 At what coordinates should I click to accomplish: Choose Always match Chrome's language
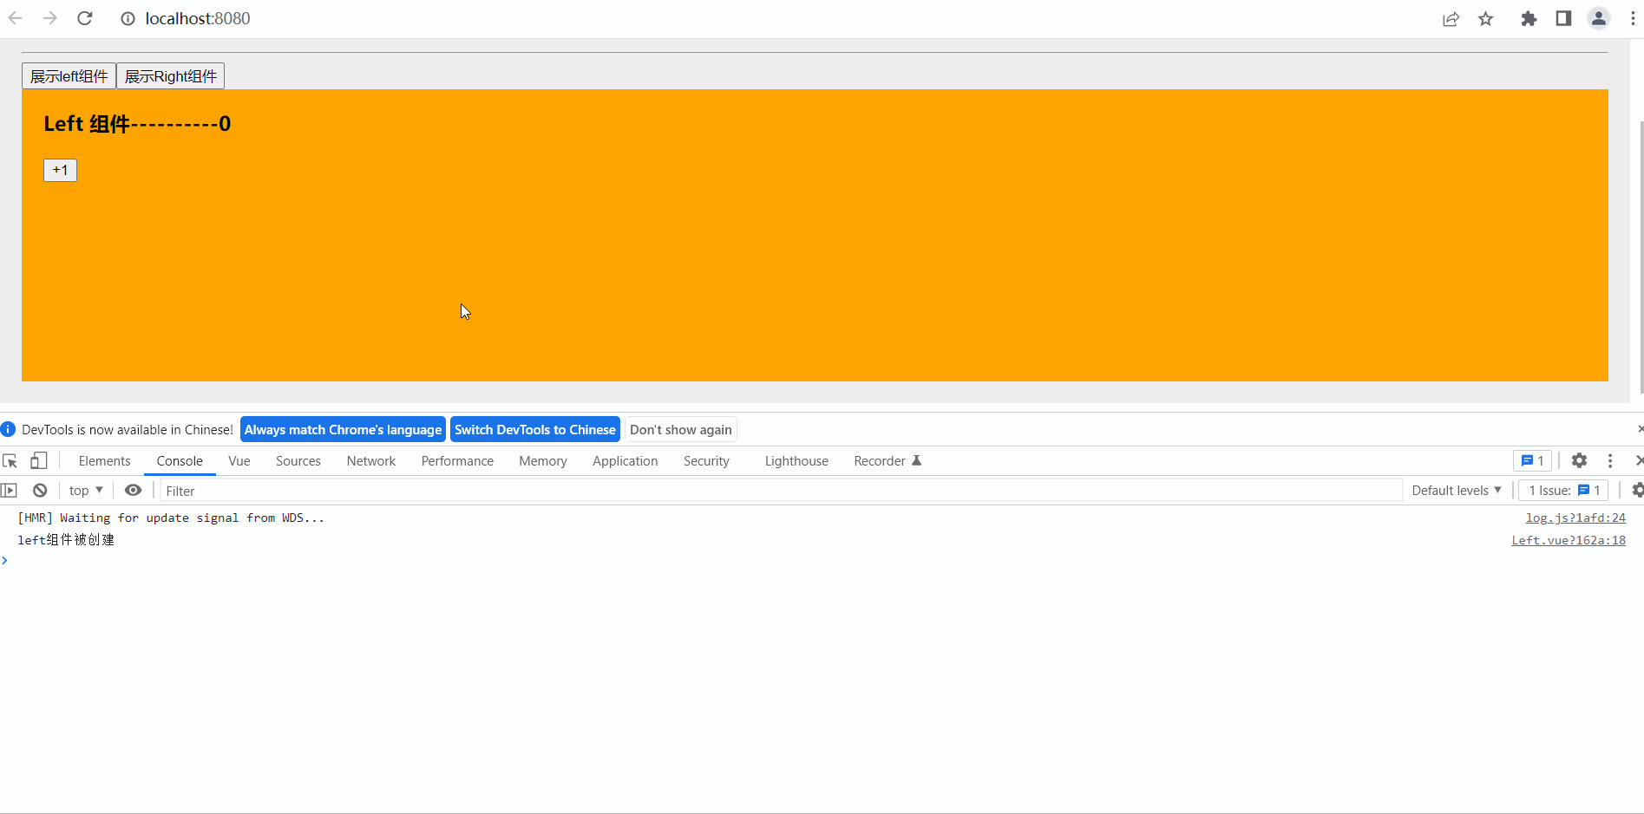[x=343, y=430]
